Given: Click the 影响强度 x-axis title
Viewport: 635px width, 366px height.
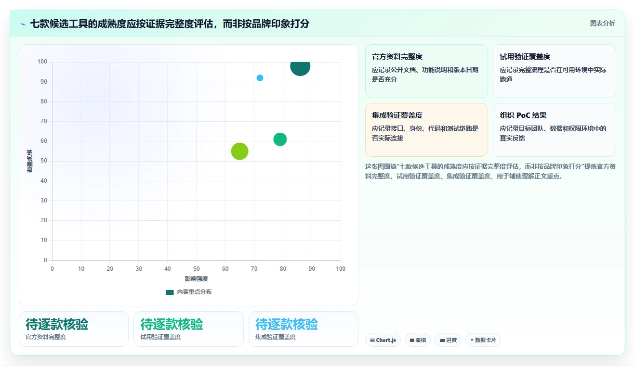Looking at the screenshot, I should click(197, 279).
